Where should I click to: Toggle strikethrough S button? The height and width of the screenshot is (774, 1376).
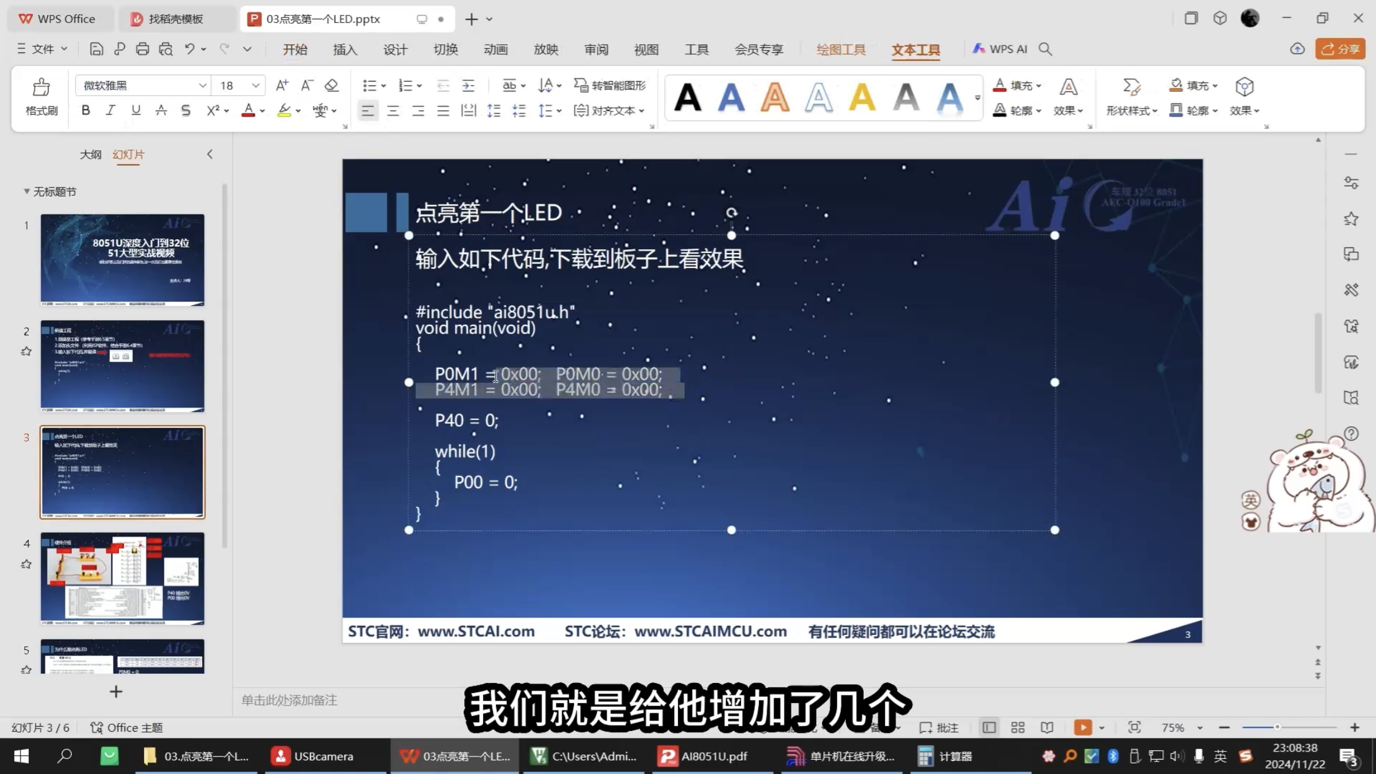pos(185,110)
